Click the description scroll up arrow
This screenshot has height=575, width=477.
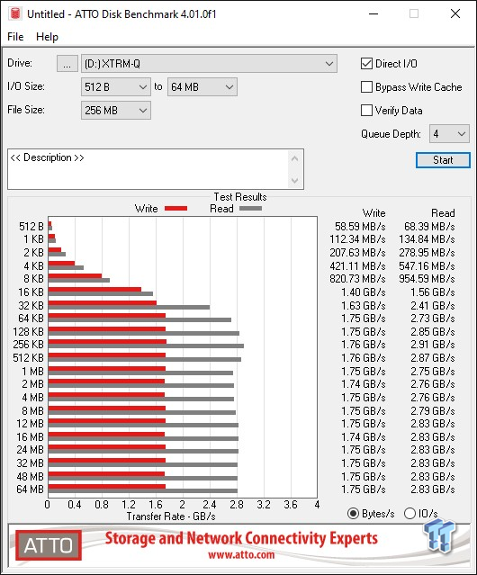point(295,158)
